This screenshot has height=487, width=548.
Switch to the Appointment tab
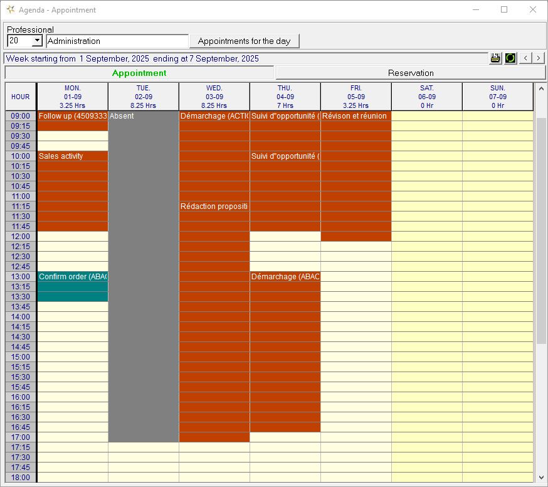139,73
